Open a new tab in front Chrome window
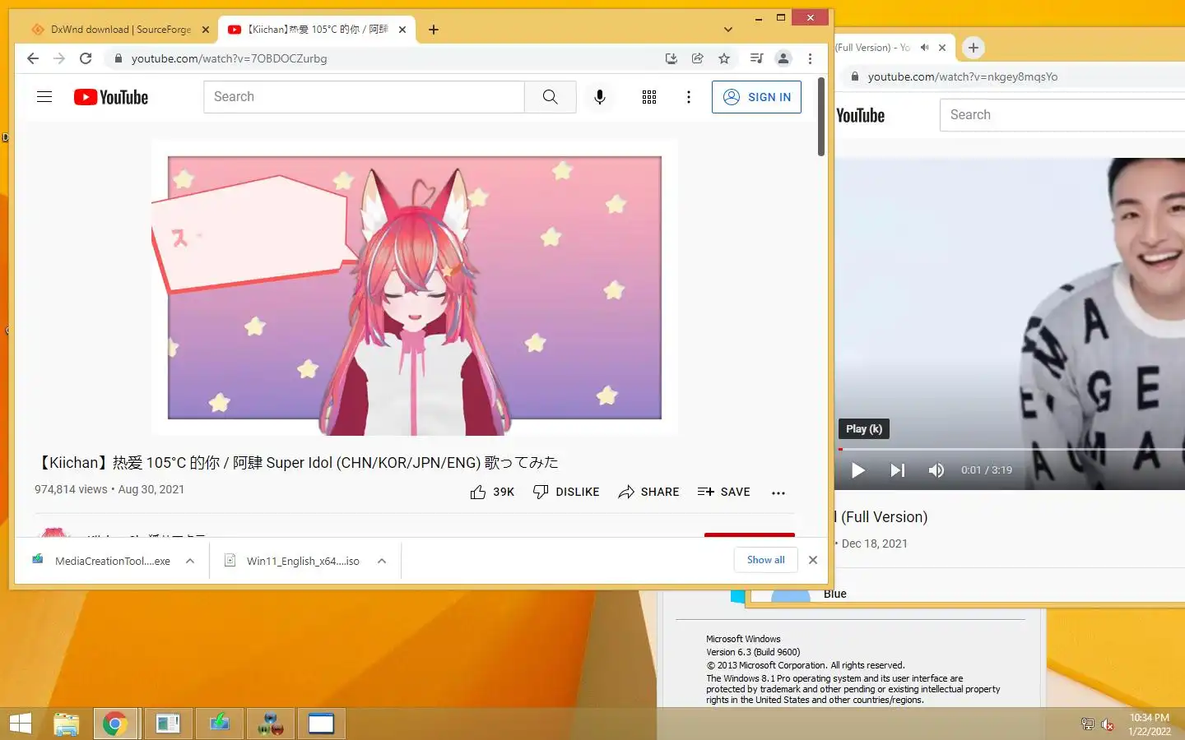Viewport: 1185px width, 740px height. [x=434, y=30]
